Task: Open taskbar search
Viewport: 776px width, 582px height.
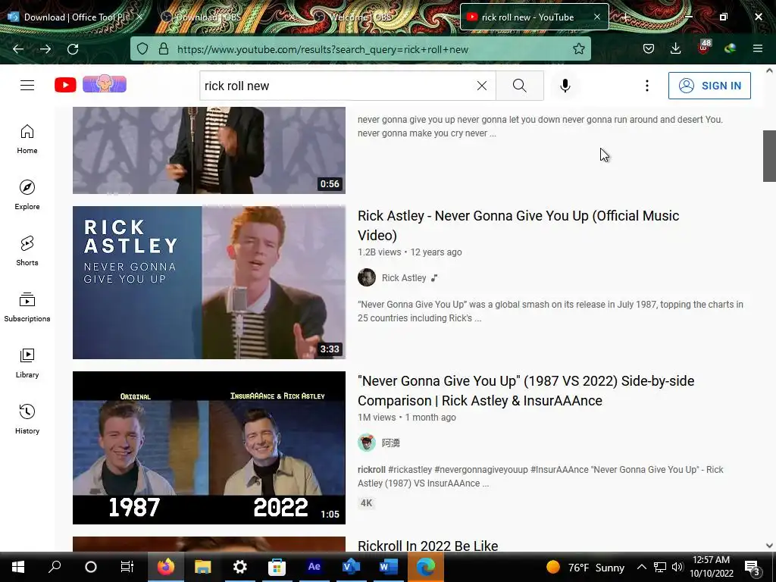Action: tap(55, 567)
